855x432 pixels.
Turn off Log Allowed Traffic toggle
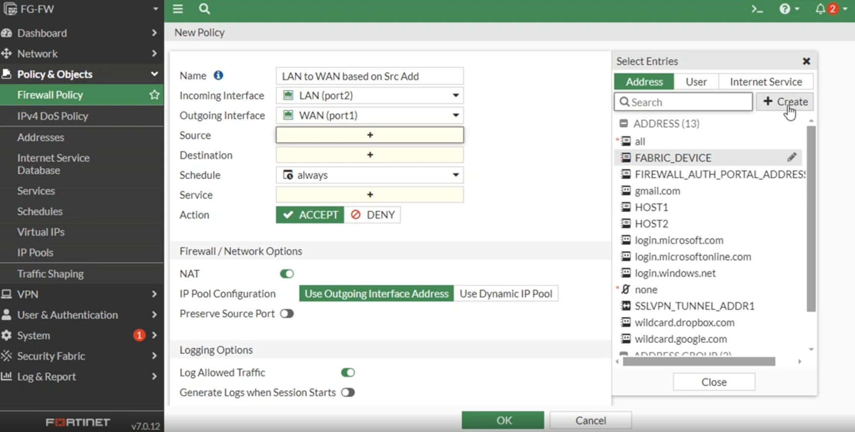tap(348, 373)
